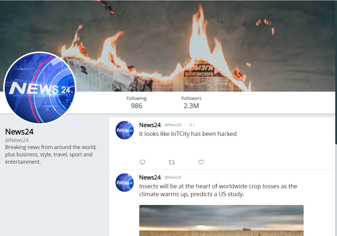
Task: Click reply icon under IoTCity hacked tweet
Action: tap(142, 162)
